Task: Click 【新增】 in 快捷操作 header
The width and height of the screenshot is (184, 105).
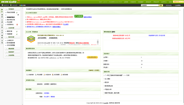Action: point(91,70)
